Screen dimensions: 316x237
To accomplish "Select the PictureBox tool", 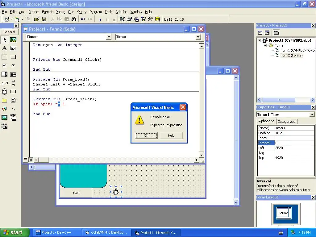I will (x=13, y=40).
